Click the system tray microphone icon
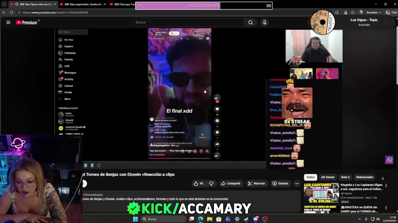The image size is (398, 223). tap(366, 219)
